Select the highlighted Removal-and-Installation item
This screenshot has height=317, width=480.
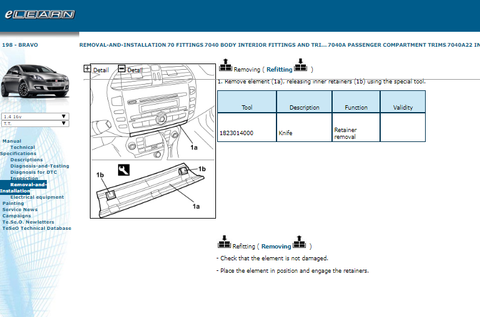pyautogui.click(x=23, y=187)
